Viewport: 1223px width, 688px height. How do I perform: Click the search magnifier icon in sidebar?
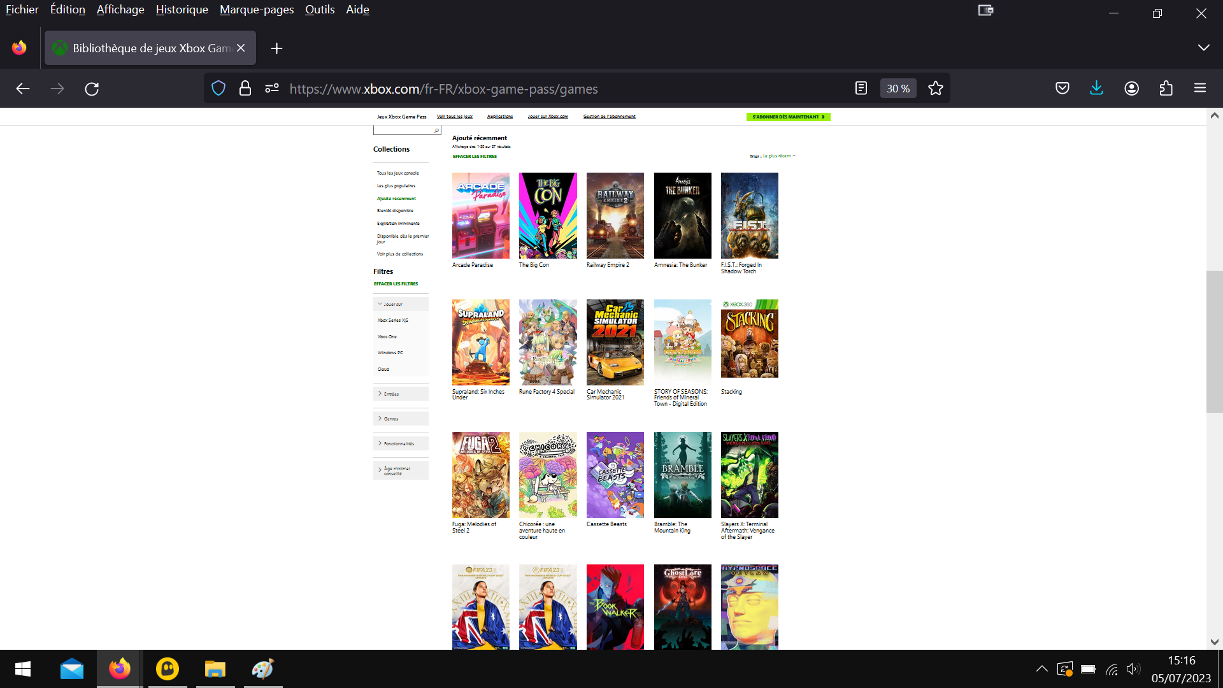[x=436, y=131]
